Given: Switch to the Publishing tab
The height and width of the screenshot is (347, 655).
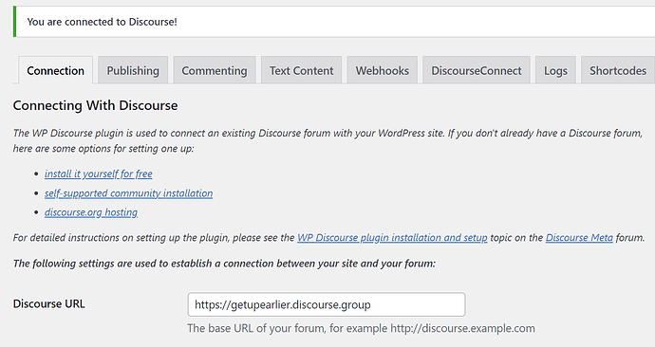Looking at the screenshot, I should (x=133, y=70).
